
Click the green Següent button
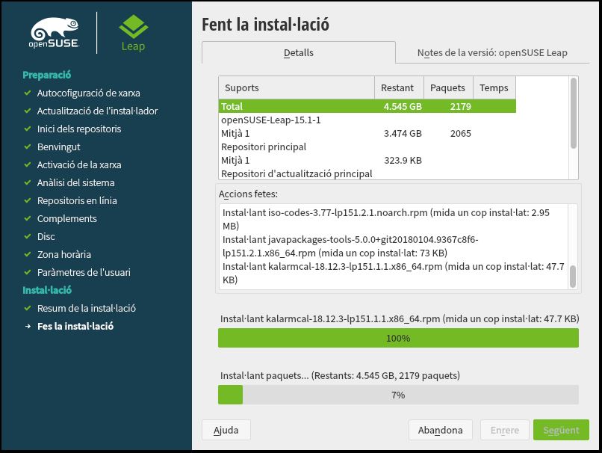(560, 431)
